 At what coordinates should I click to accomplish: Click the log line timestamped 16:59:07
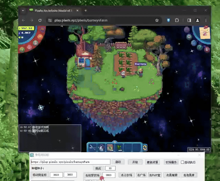tap(34, 127)
